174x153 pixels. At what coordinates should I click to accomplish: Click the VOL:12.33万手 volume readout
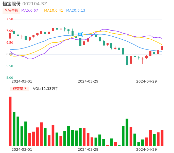tap(46, 89)
